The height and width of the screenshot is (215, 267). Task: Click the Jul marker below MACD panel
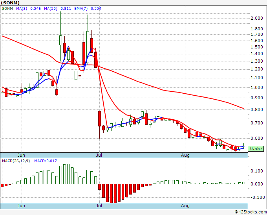(x=99, y=206)
